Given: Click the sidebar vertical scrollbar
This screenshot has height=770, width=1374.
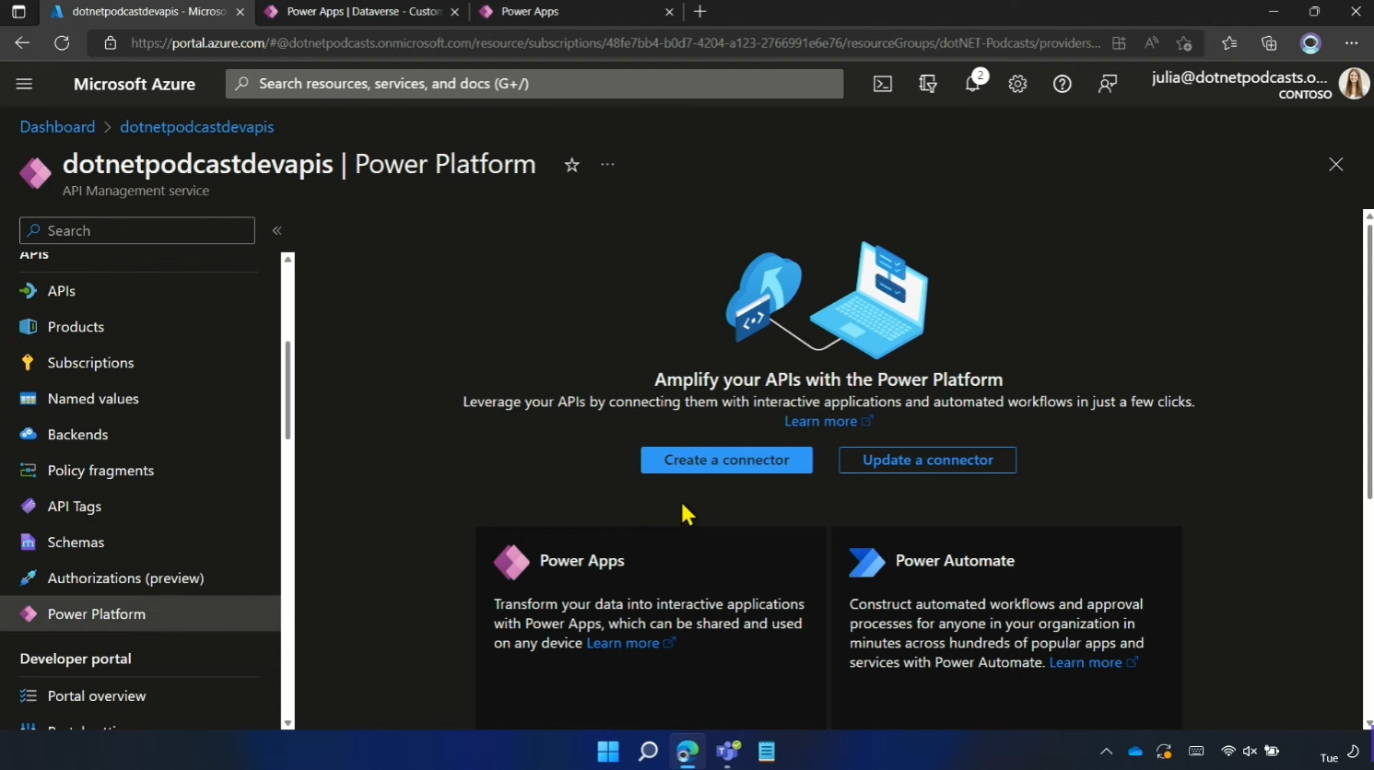Looking at the screenshot, I should [288, 391].
